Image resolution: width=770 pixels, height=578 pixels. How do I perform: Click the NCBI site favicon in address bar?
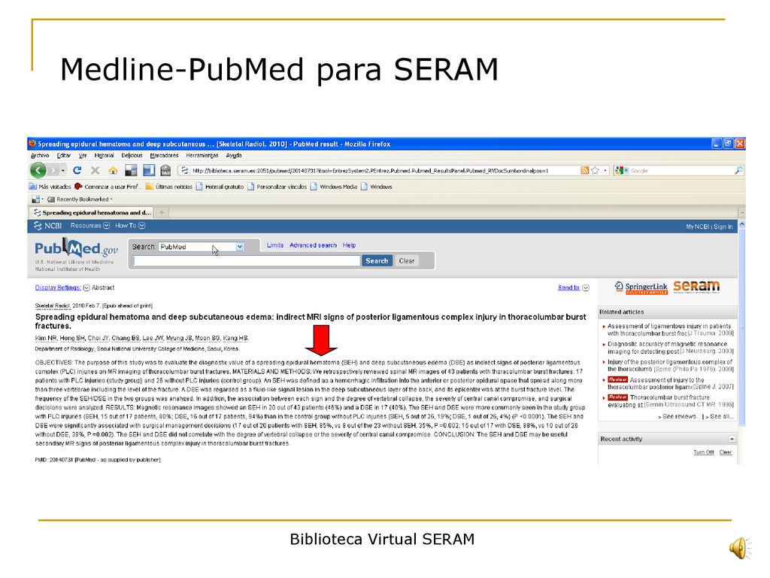pyautogui.click(x=184, y=171)
